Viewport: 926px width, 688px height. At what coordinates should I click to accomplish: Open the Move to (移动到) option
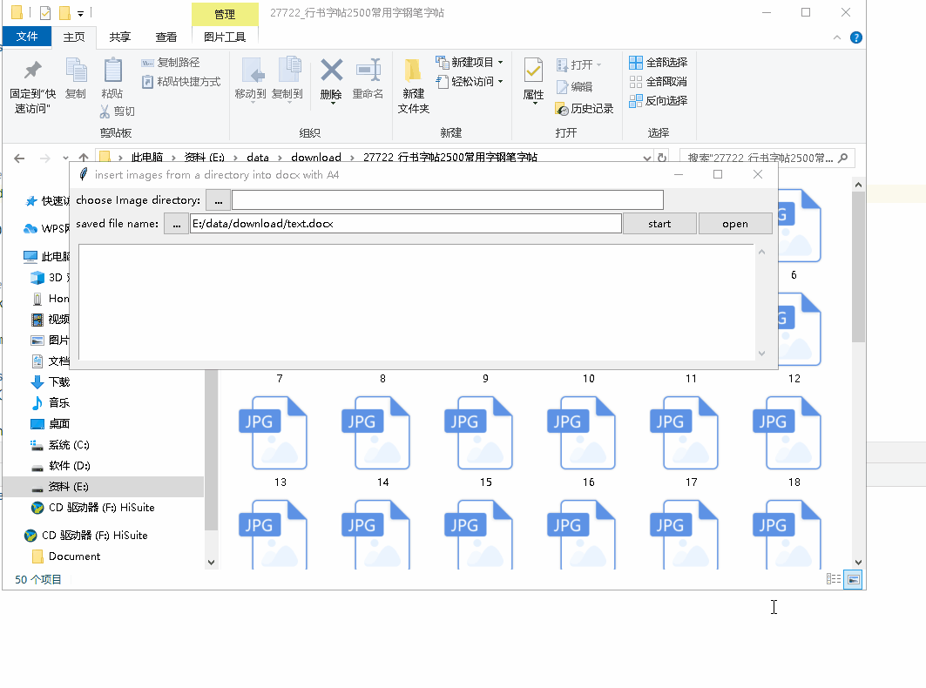[x=251, y=80]
